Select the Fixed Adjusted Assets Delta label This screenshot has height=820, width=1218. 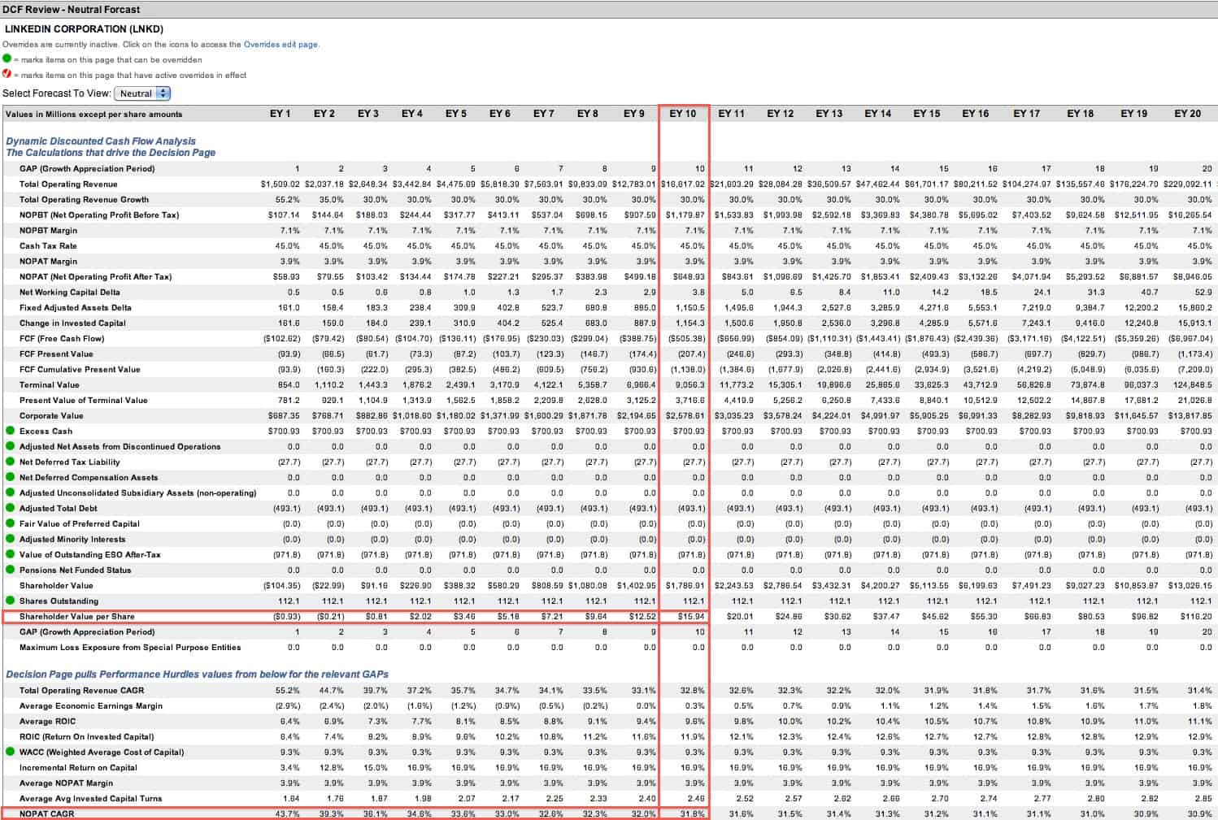76,308
